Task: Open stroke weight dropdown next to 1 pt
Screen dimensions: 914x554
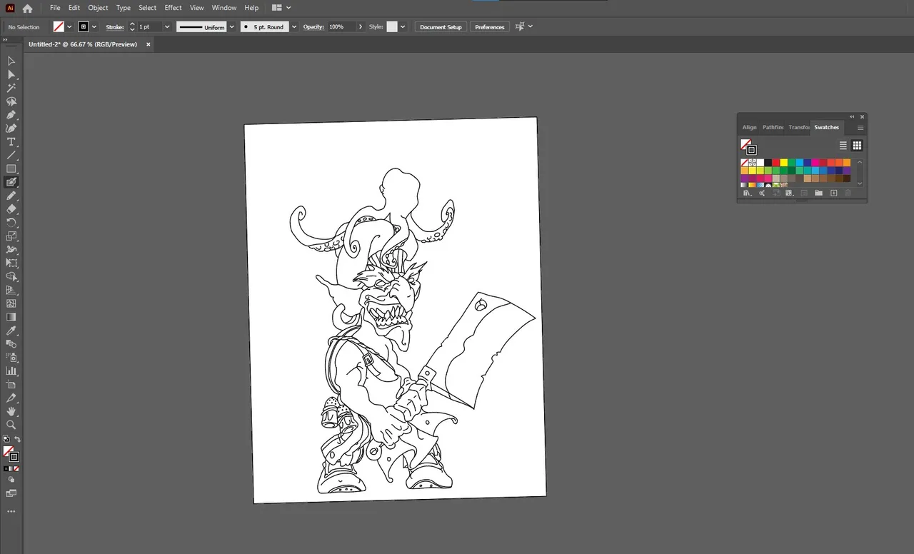Action: pyautogui.click(x=167, y=27)
